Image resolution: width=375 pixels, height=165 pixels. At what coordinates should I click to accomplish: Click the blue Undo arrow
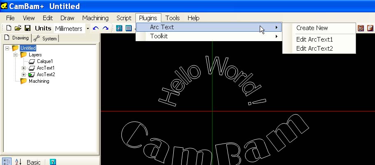click(x=96, y=28)
